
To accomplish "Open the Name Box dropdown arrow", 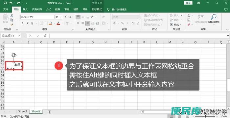I will (x=19, y=36).
